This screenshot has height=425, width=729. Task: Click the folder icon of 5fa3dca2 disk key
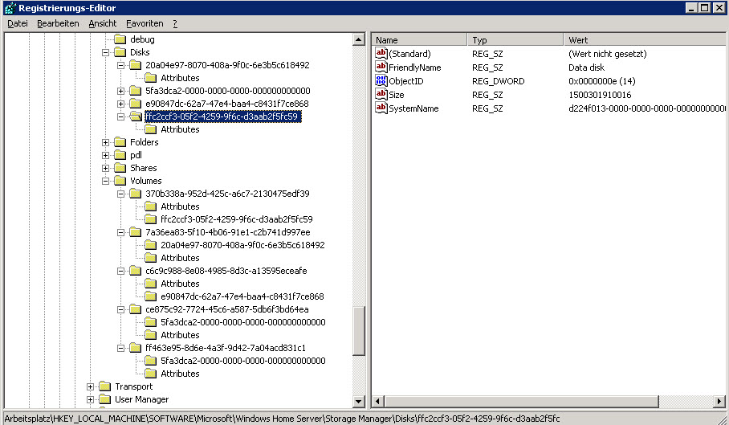136,91
